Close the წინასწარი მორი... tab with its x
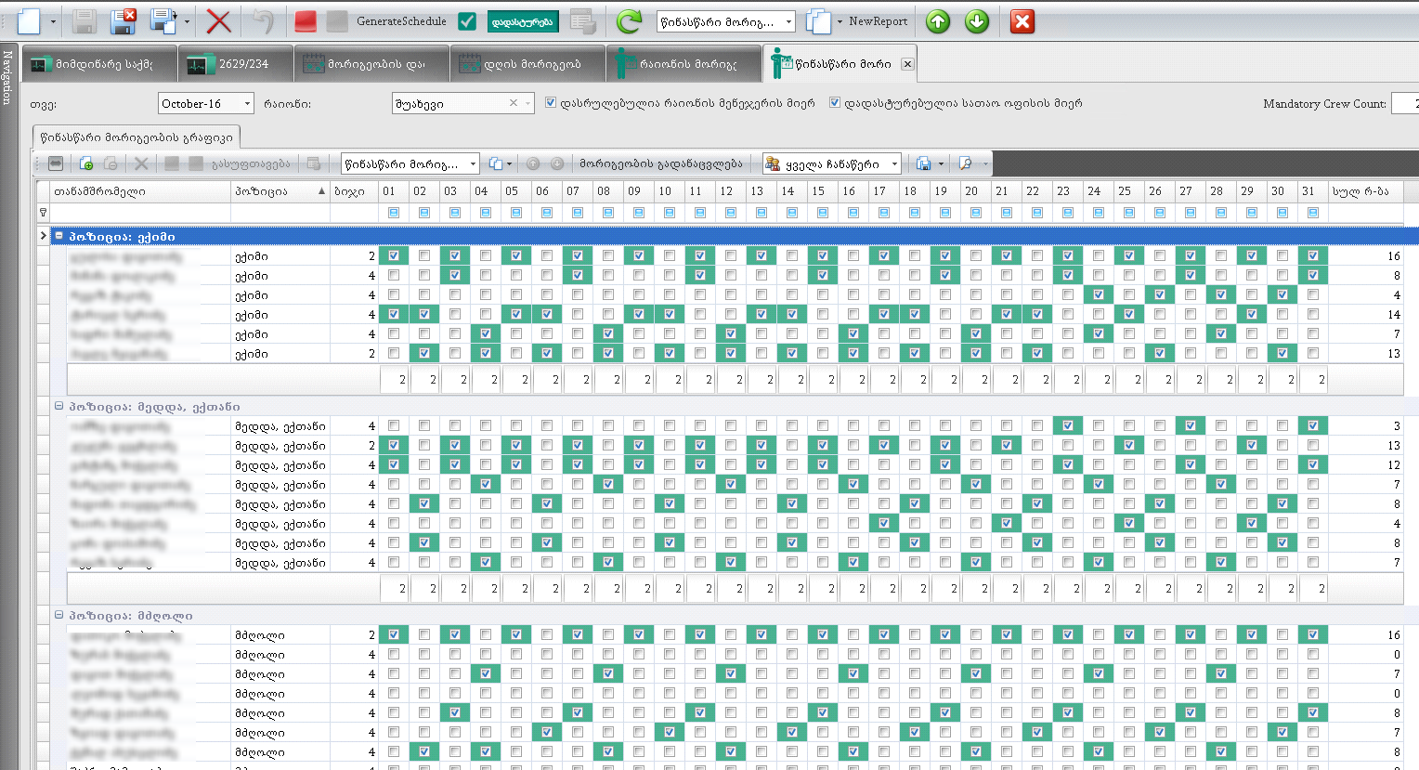Viewport: 1419px width, 770px height. [x=907, y=64]
